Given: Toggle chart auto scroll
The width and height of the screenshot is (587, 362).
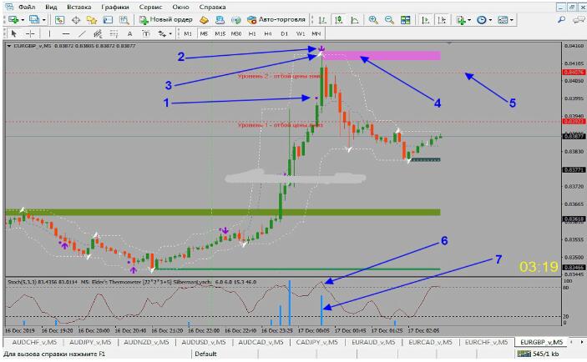Looking at the screenshot, I should pos(426,20).
